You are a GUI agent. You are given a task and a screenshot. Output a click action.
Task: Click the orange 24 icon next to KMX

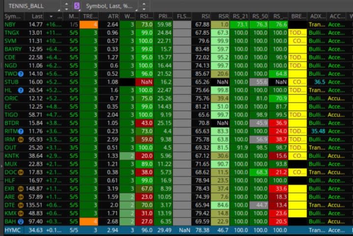(21, 213)
